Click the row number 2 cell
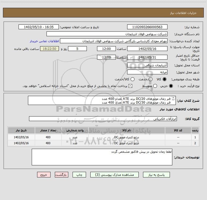 click(195, 143)
